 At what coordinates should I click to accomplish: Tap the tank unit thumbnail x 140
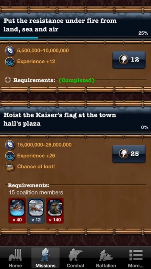(x=55, y=210)
